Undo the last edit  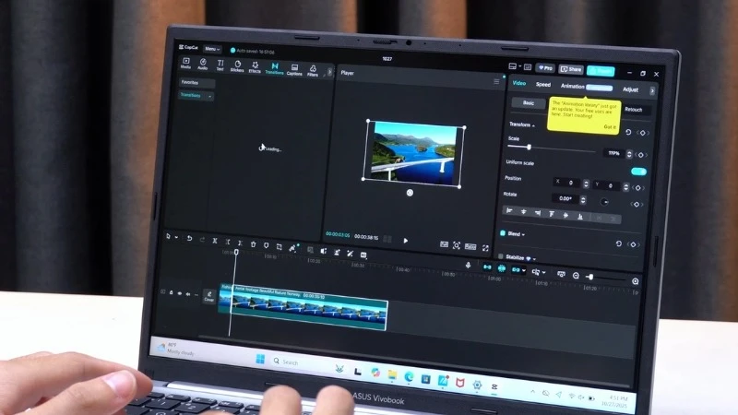189,239
